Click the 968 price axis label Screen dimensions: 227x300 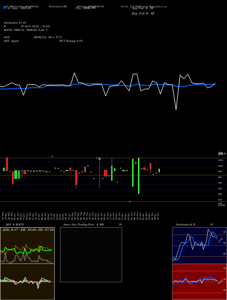pos(220,177)
